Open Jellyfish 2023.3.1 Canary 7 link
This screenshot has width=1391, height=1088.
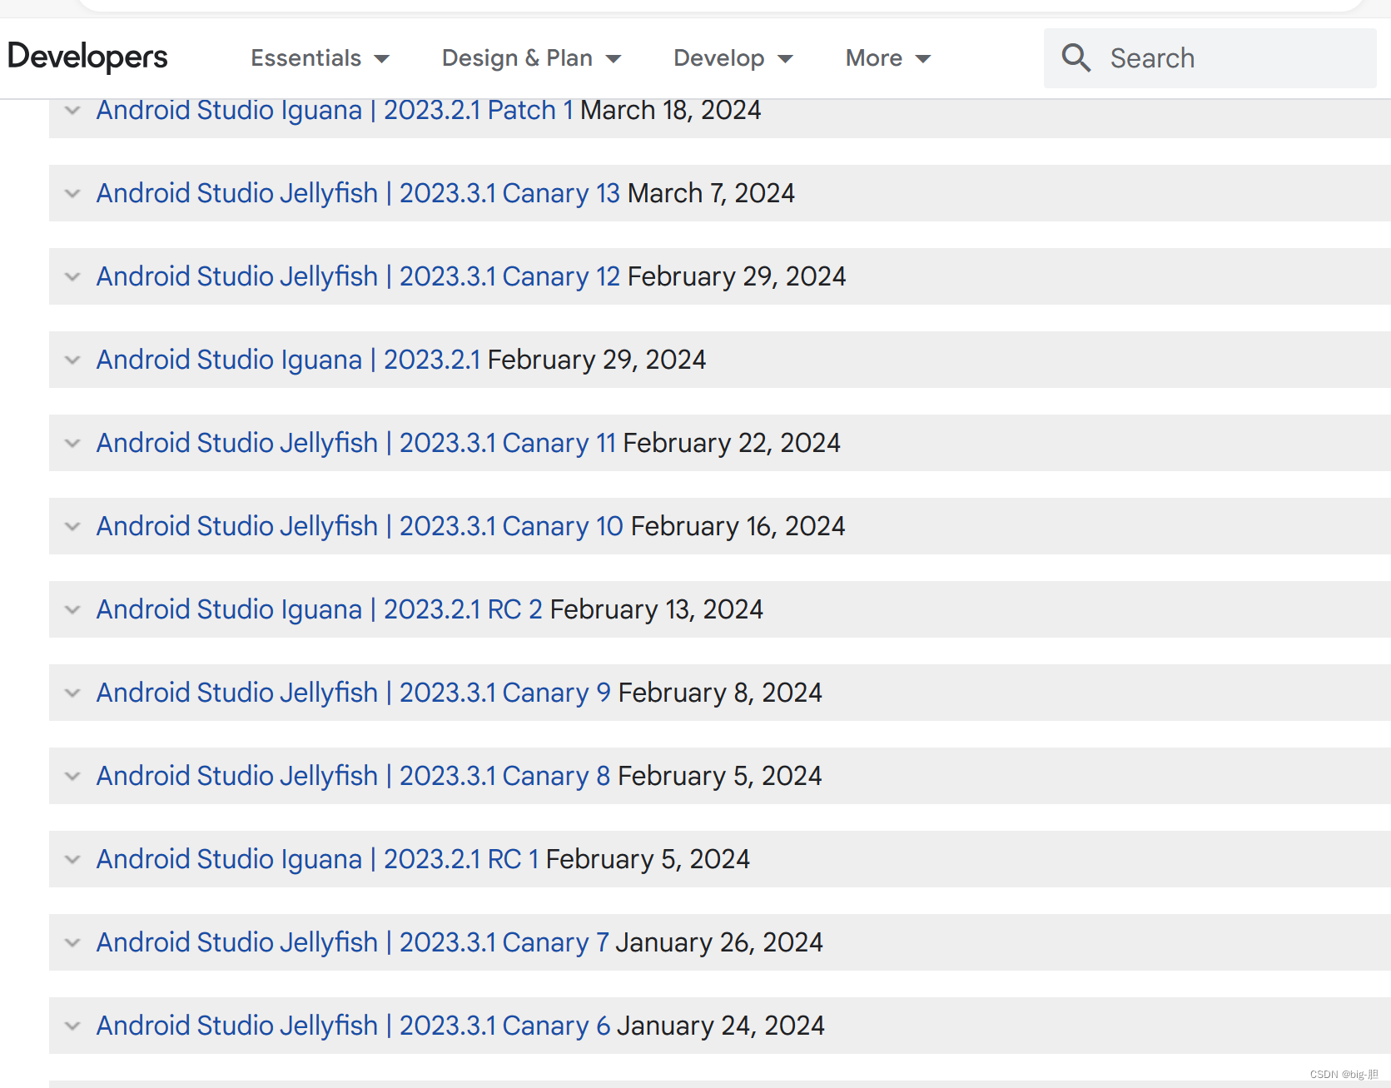click(x=353, y=942)
